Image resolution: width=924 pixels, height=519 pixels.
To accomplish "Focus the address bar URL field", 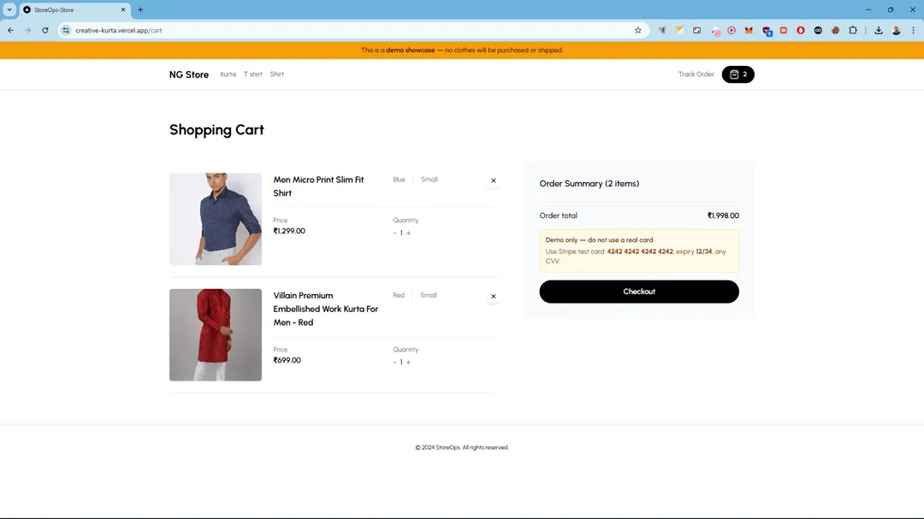I will (x=353, y=30).
